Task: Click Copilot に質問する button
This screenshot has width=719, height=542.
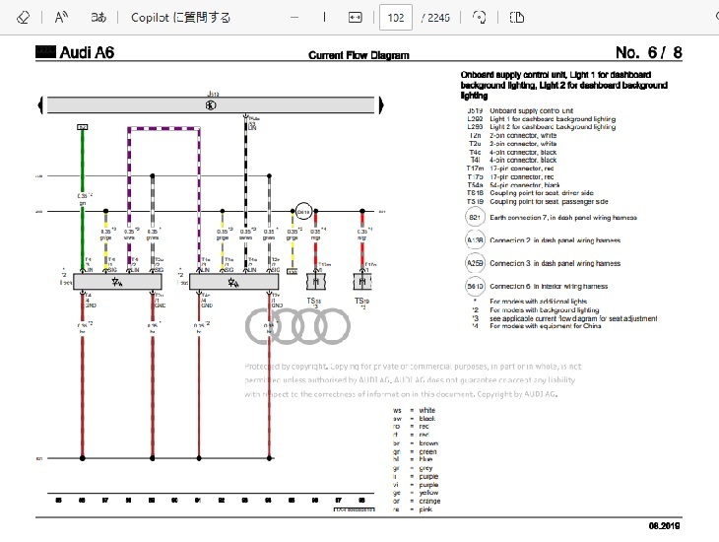Action: click(180, 18)
